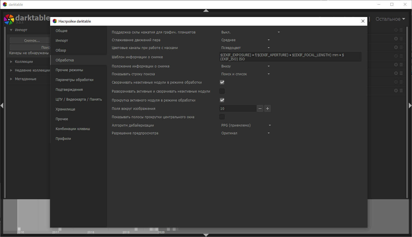The width and height of the screenshot is (412, 237).
Task: Click the 2019 marker on the timeline
Action: (x=126, y=232)
